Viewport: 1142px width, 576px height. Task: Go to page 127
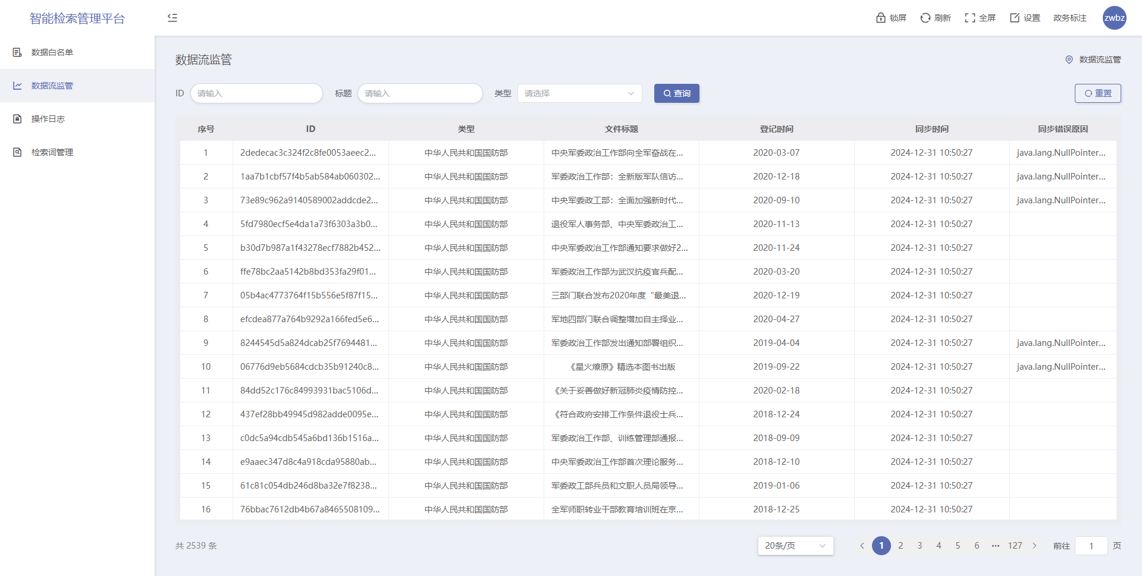coord(1015,546)
